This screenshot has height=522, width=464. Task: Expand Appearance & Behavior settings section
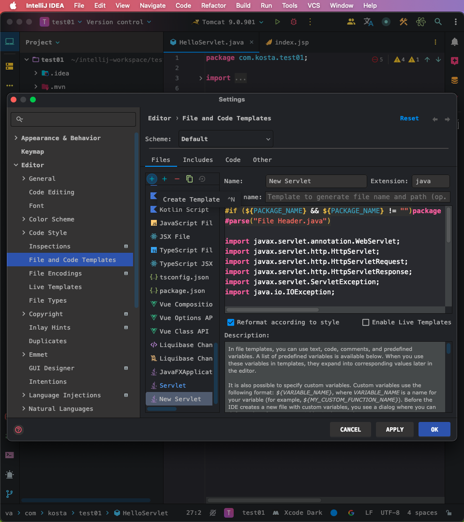tap(15, 138)
